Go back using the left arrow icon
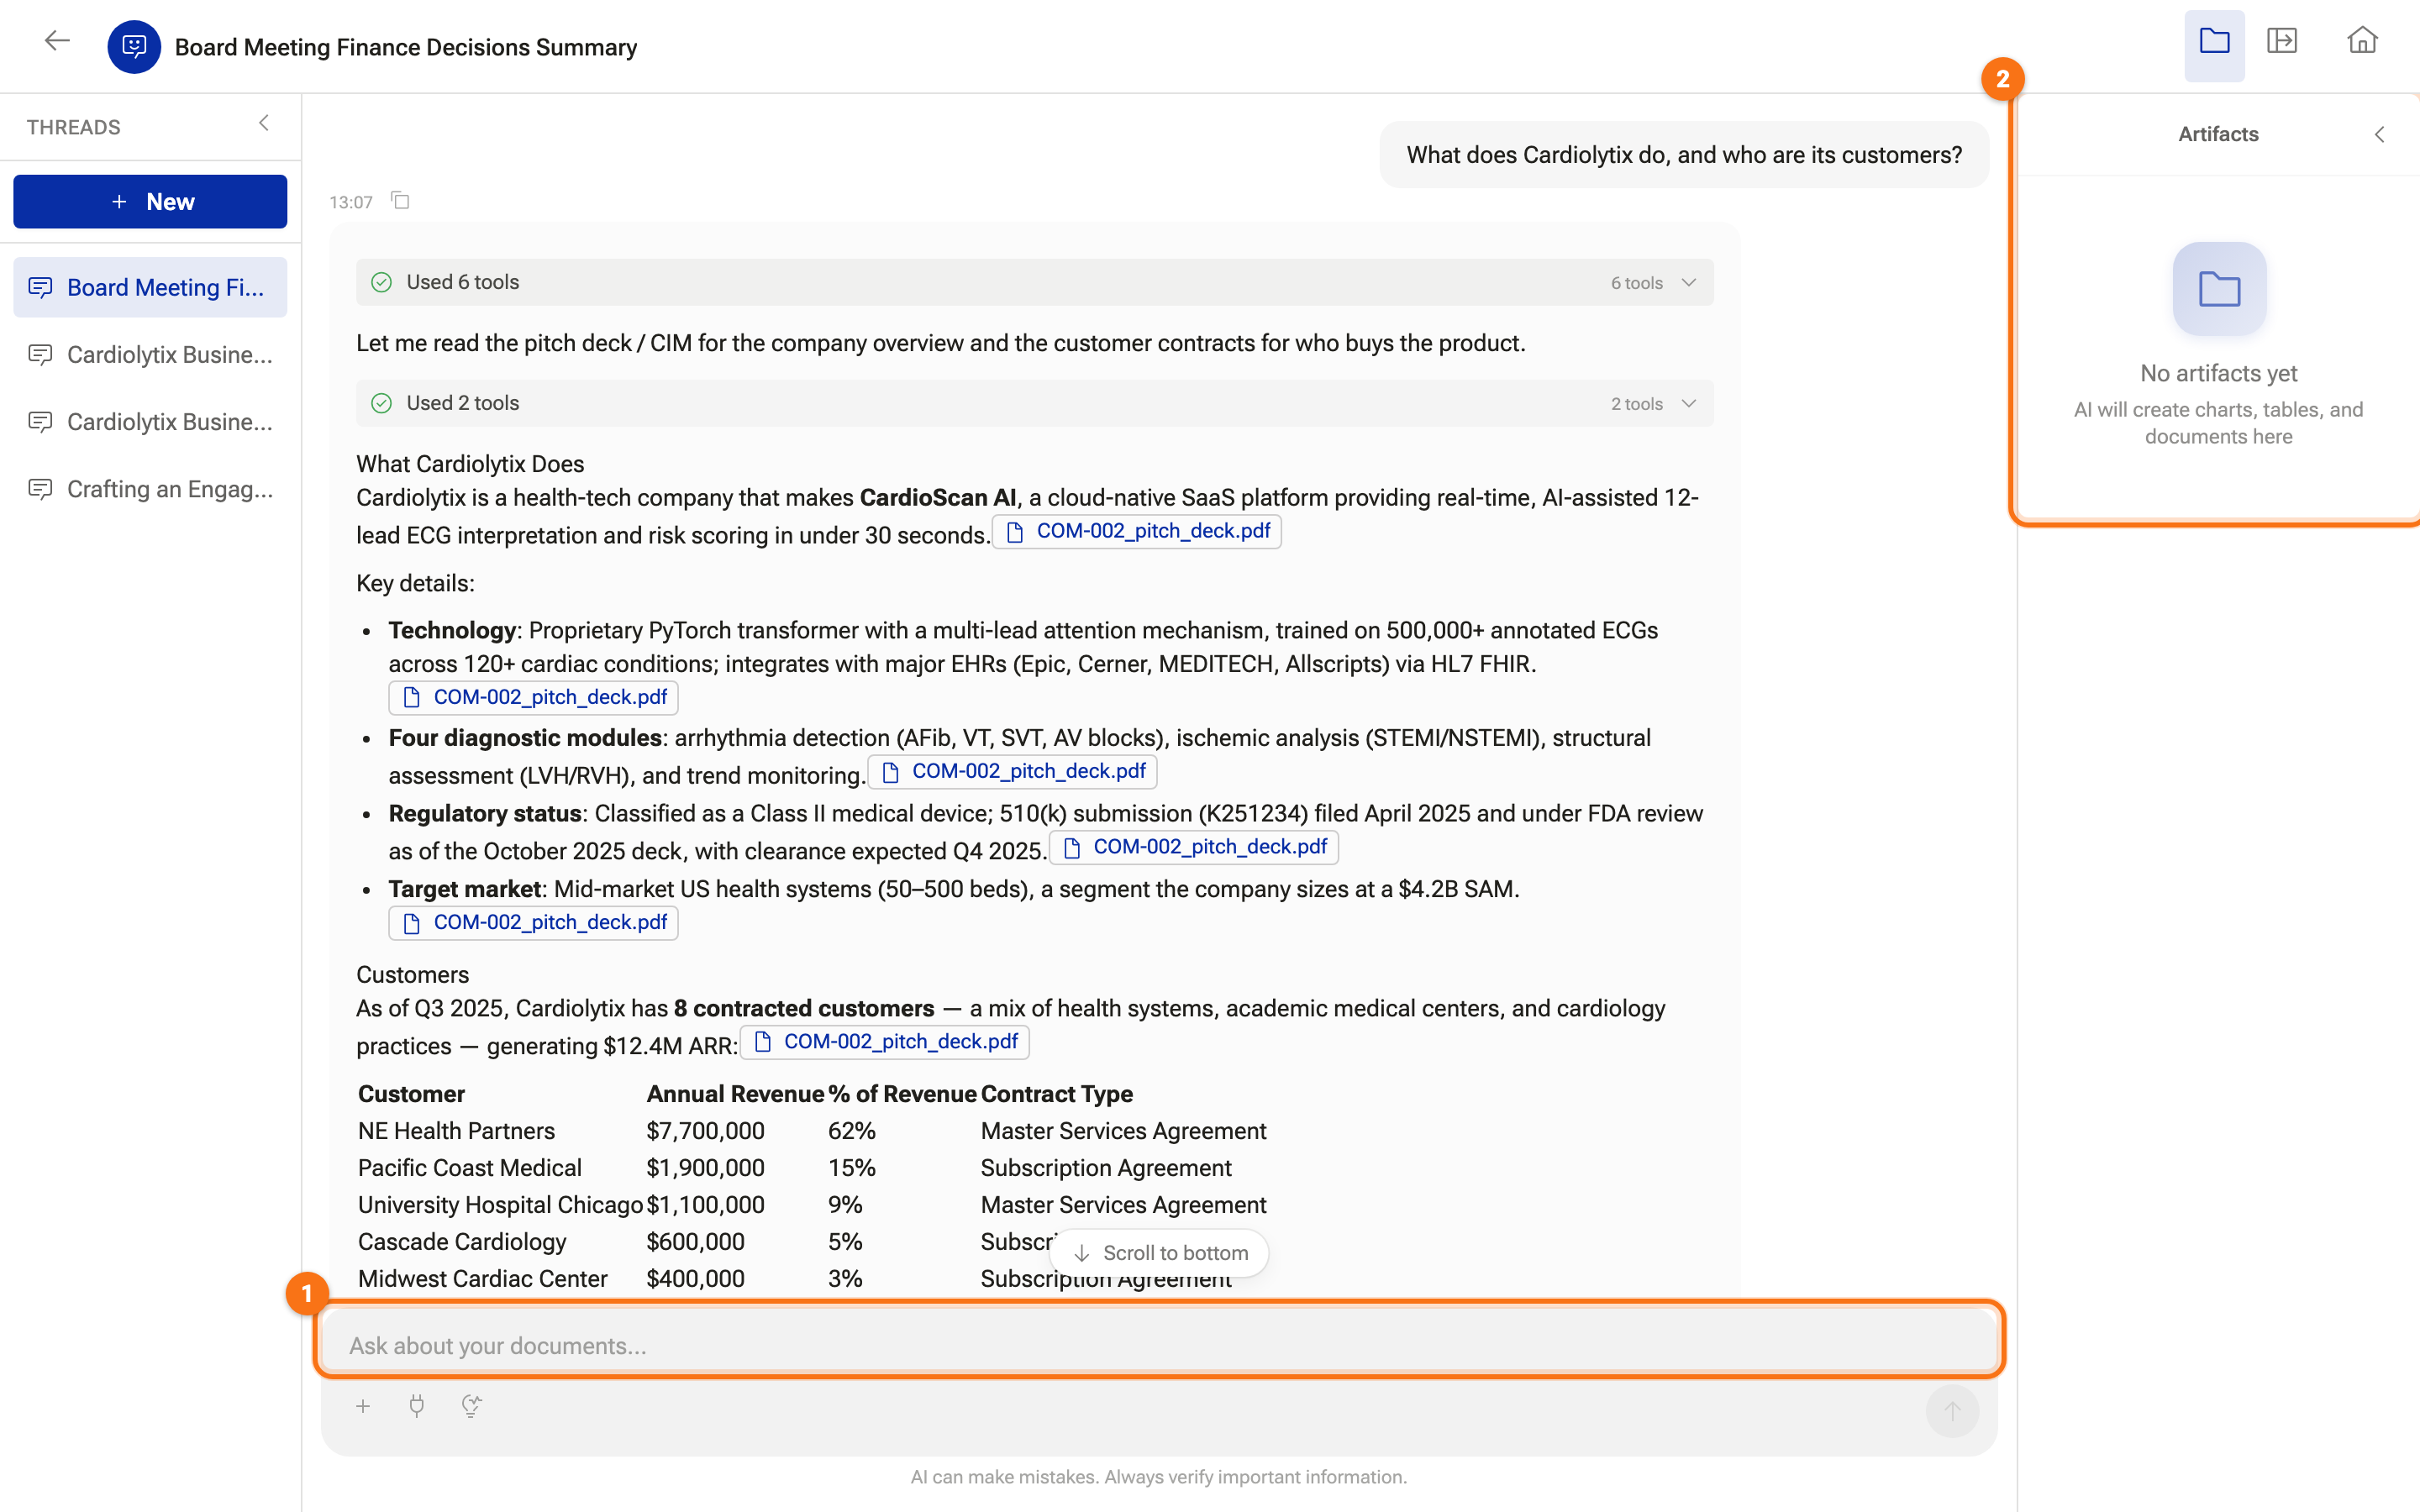 [x=57, y=41]
